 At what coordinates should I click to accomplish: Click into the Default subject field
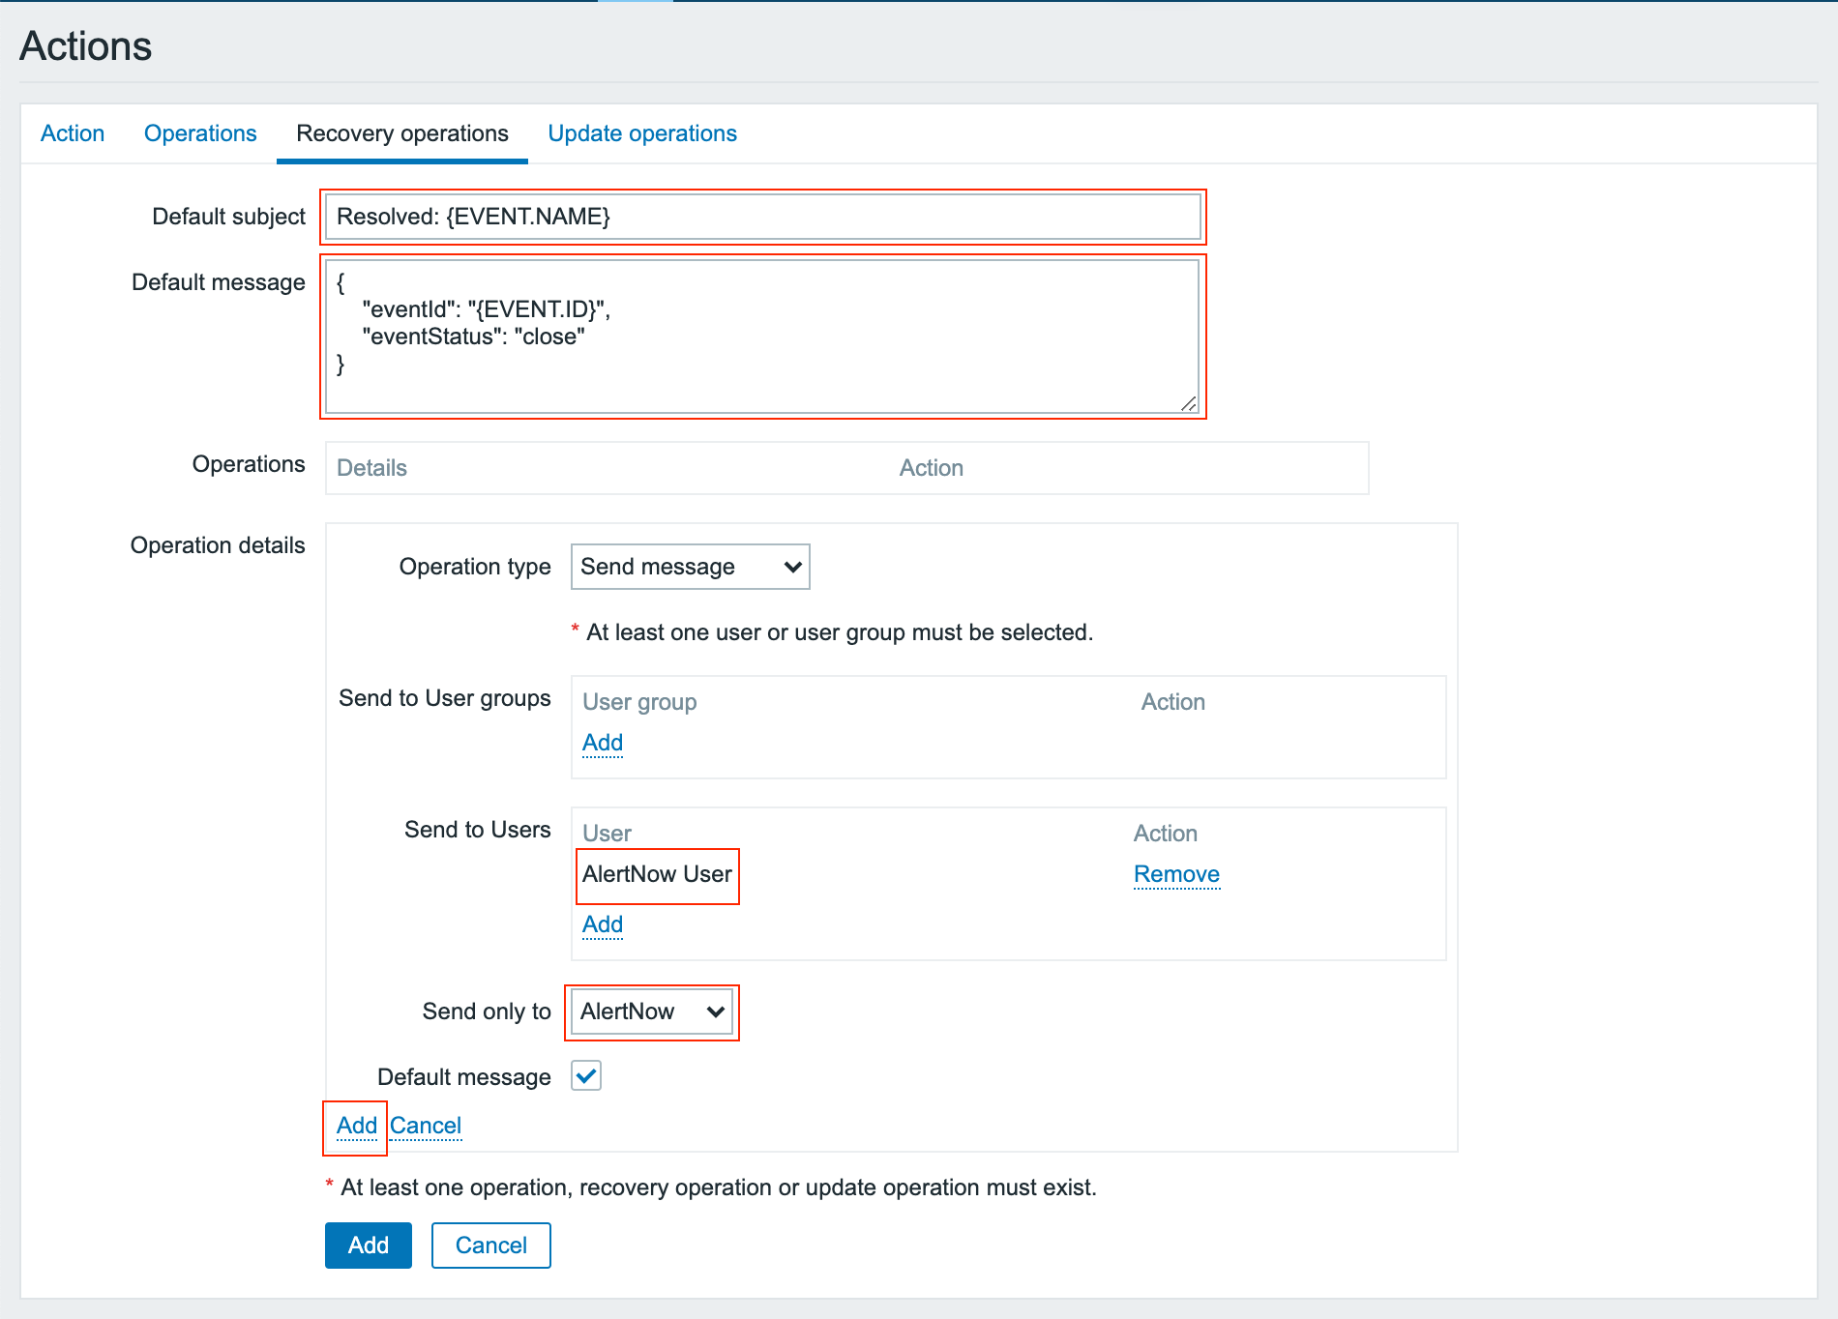[x=762, y=217]
